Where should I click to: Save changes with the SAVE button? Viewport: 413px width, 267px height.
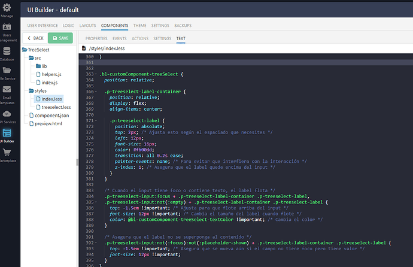point(60,38)
